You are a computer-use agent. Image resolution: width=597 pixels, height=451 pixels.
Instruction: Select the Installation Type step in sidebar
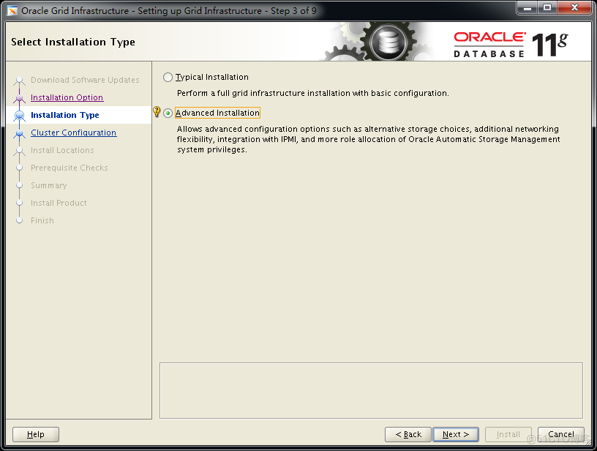64,115
